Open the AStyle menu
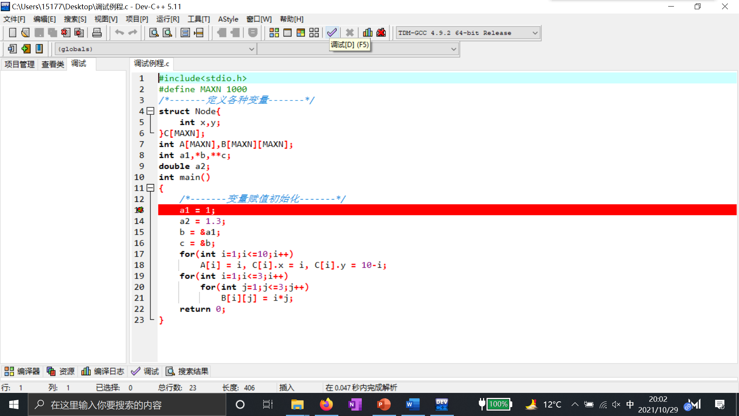This screenshot has width=739, height=416. pos(228,19)
